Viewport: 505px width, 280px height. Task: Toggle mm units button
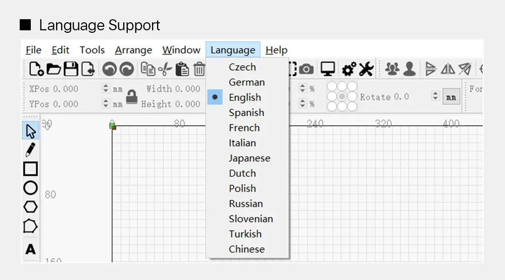451,97
